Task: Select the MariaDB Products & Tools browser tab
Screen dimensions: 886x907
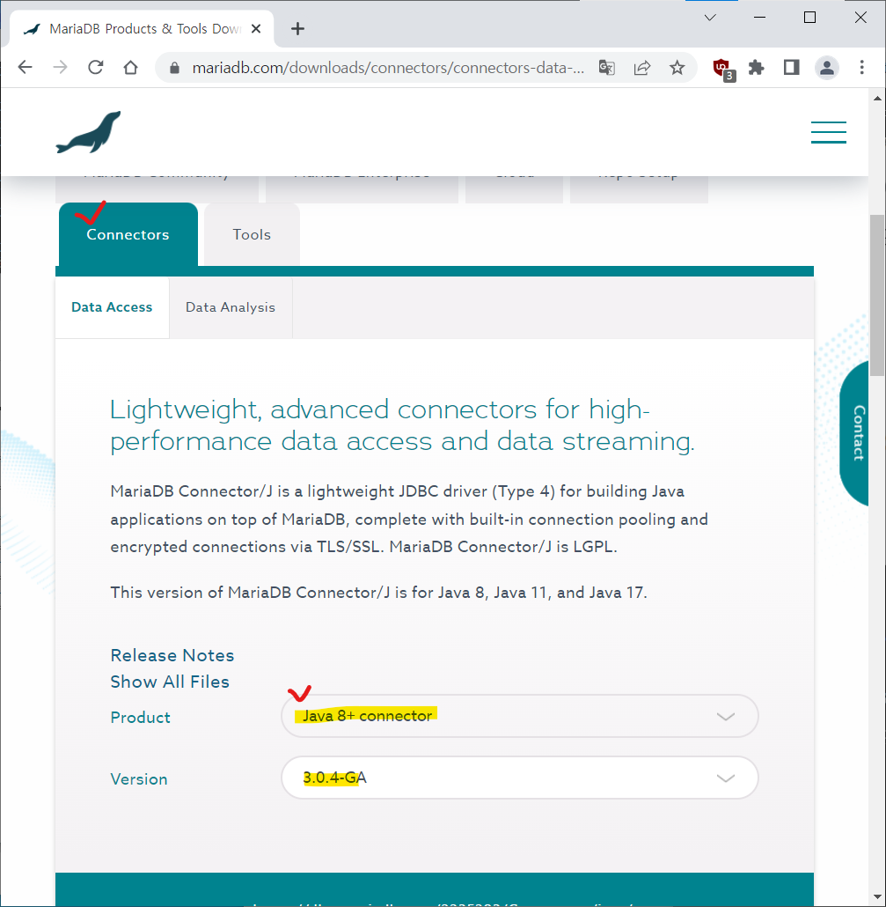Action: click(142, 28)
